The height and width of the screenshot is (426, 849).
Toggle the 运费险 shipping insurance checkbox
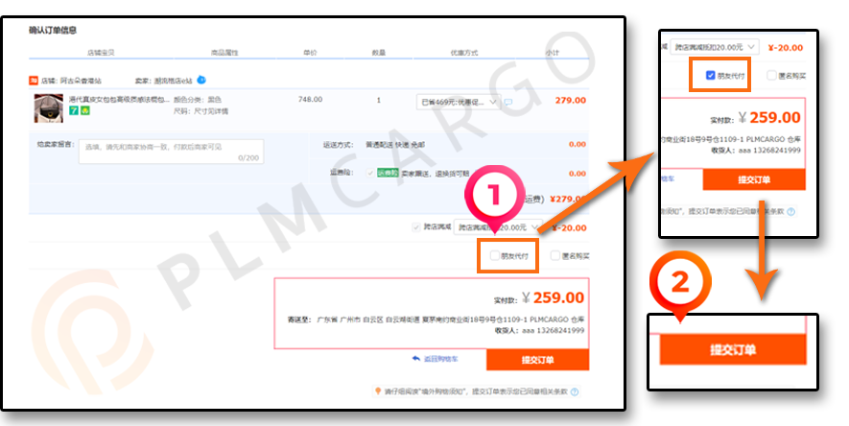click(371, 174)
